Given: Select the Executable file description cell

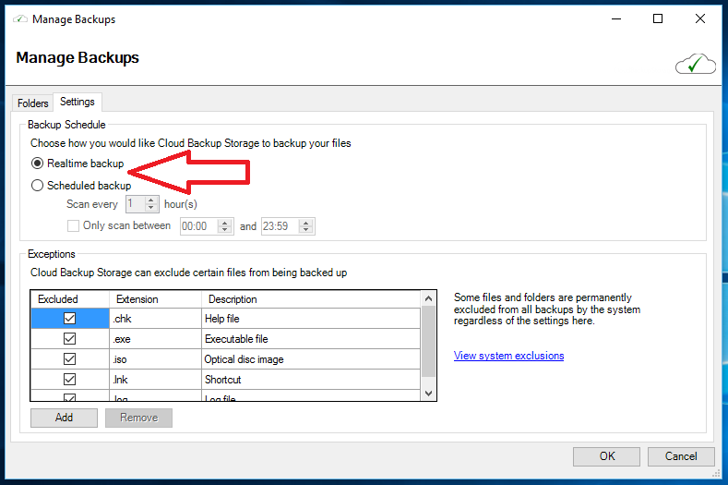Looking at the screenshot, I should click(311, 339).
